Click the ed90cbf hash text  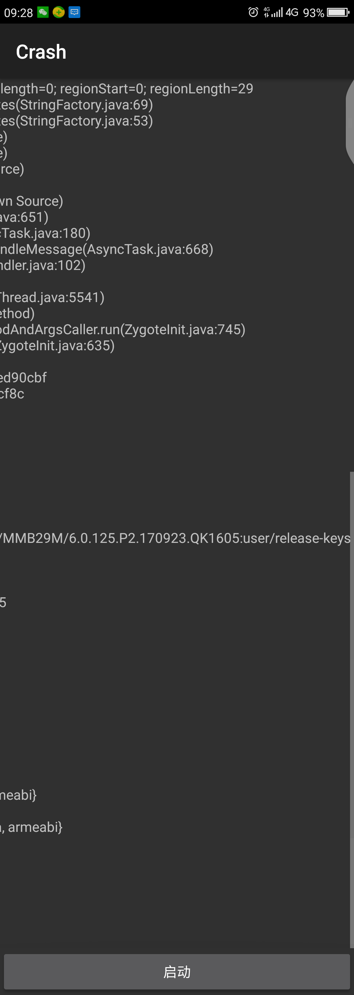point(23,378)
